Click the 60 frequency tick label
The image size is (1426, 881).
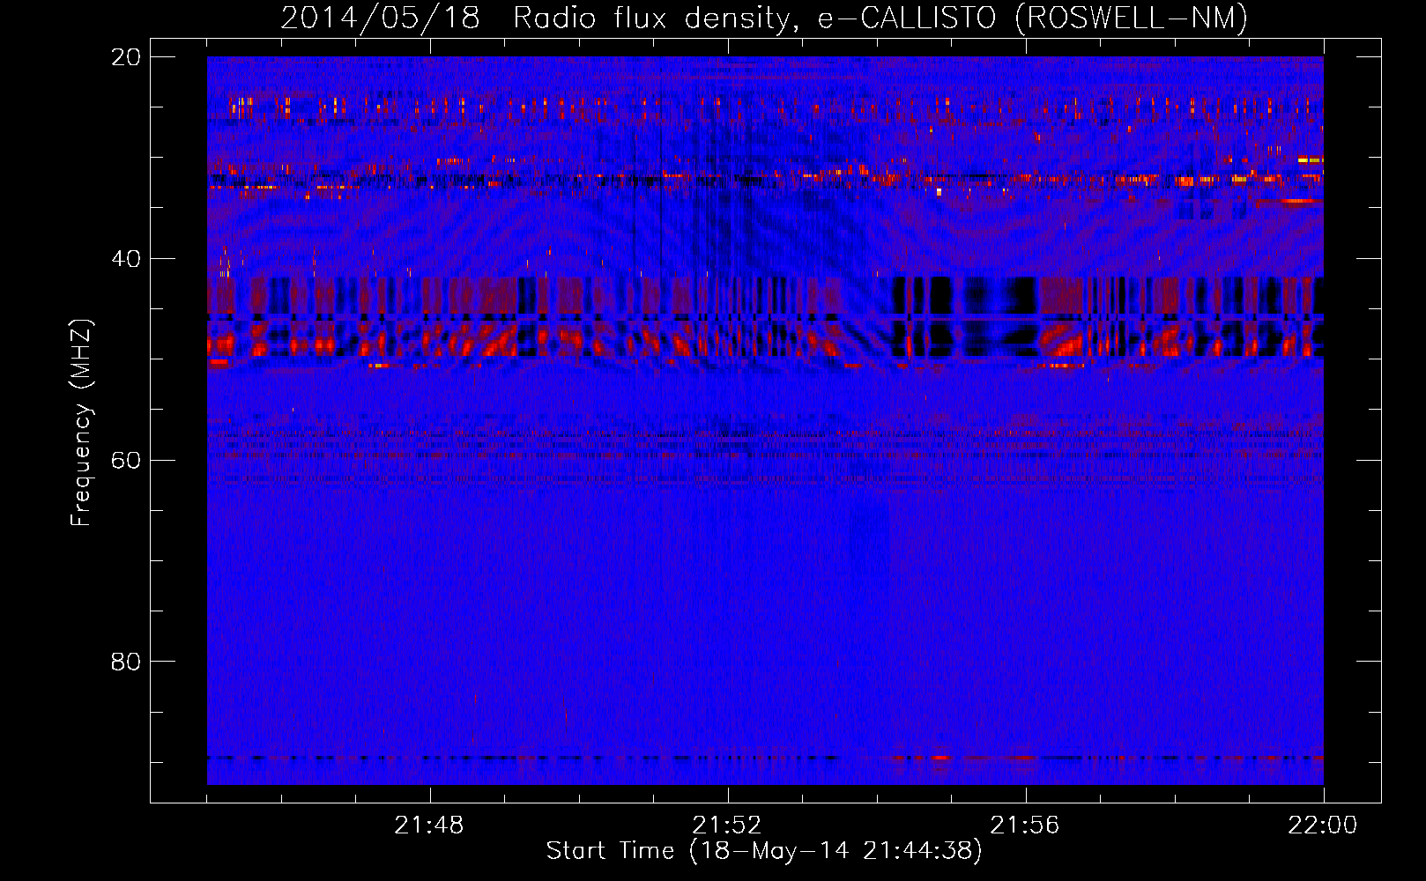point(125,461)
